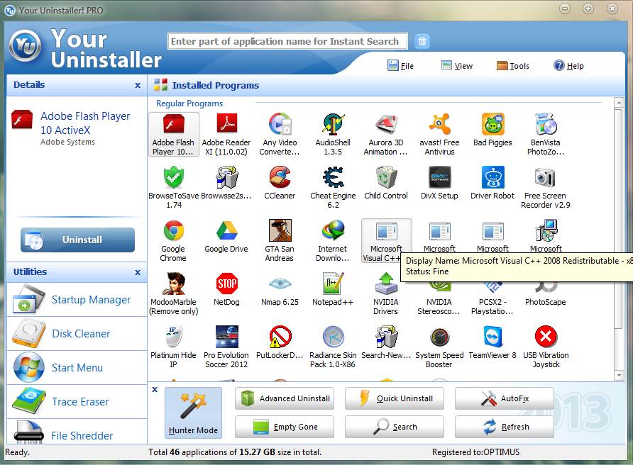The height and width of the screenshot is (465, 633).
Task: Open the Start Menu utility
Action: tap(77, 367)
